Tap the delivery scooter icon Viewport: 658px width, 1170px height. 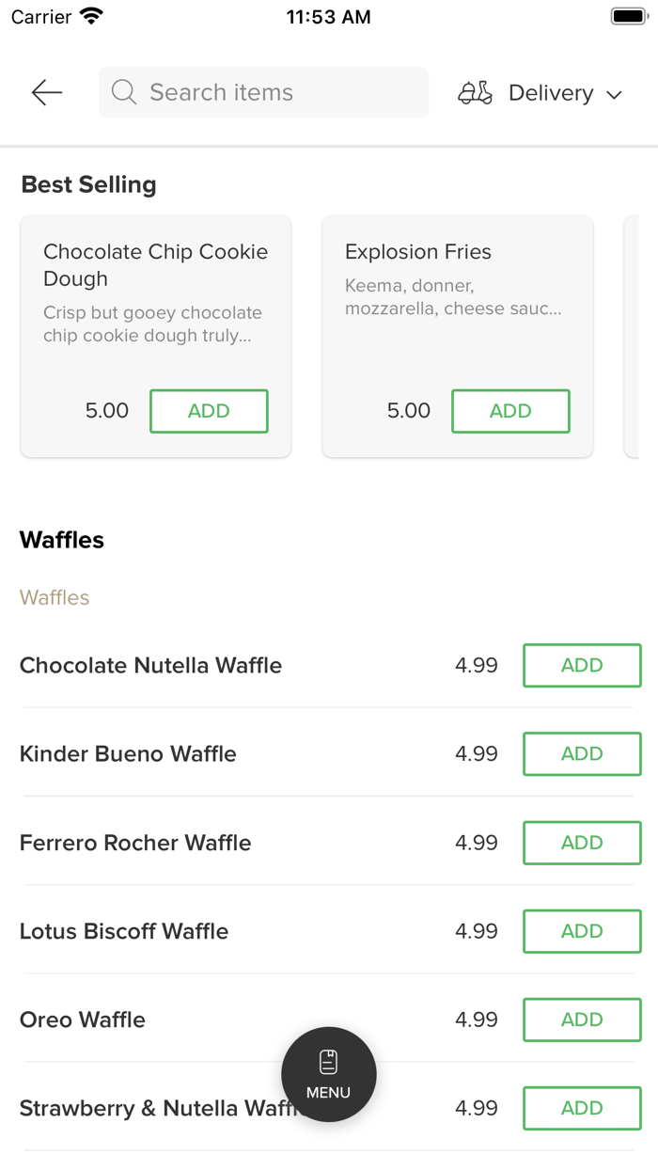[475, 92]
